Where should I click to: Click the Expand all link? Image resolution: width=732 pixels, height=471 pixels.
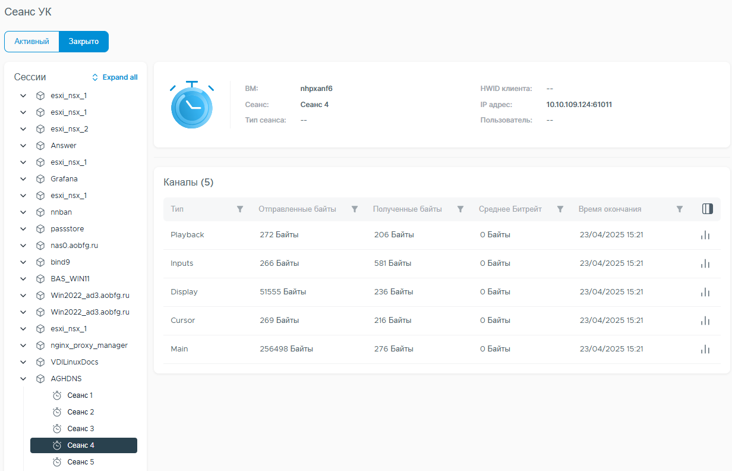[115, 77]
